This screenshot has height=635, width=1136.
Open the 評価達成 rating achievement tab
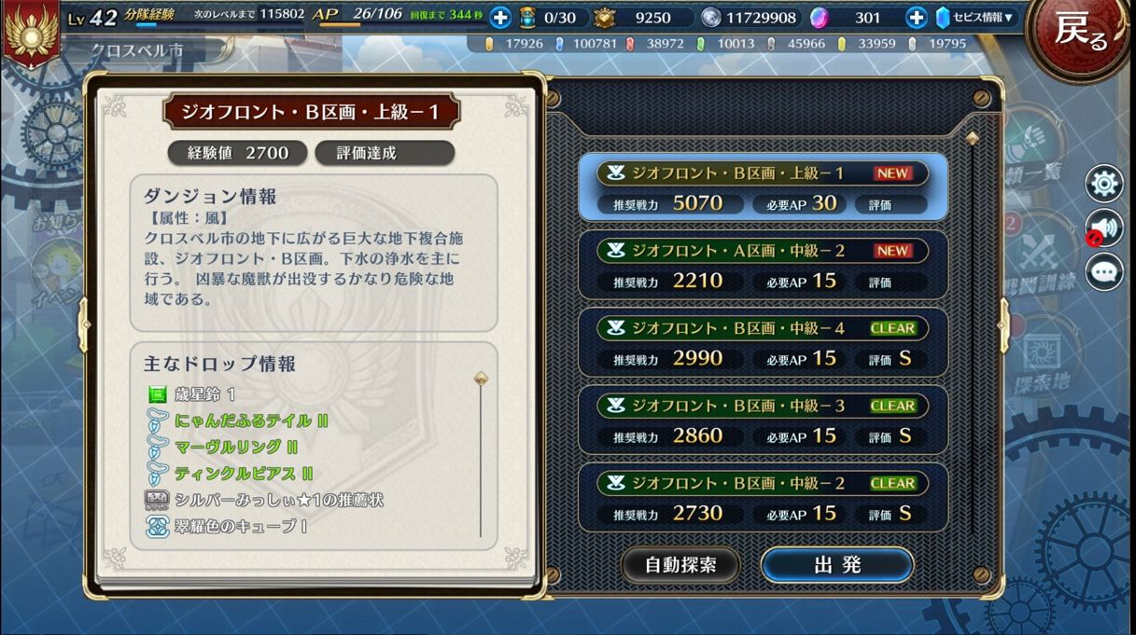pyautogui.click(x=385, y=153)
